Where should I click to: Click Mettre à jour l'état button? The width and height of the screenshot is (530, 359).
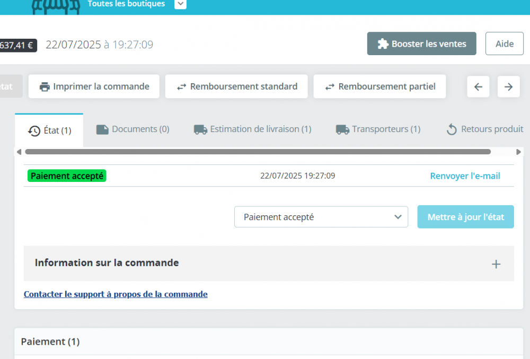[465, 217]
